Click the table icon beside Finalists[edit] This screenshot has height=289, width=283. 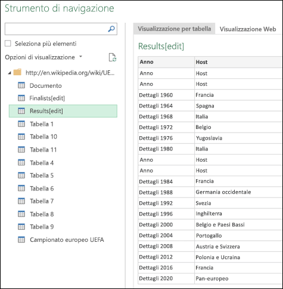coord(21,98)
